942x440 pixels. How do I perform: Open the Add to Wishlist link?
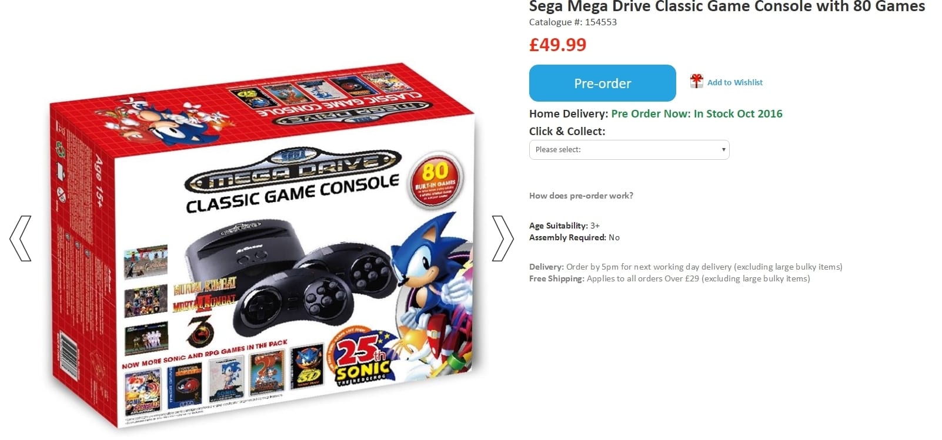[x=735, y=82]
